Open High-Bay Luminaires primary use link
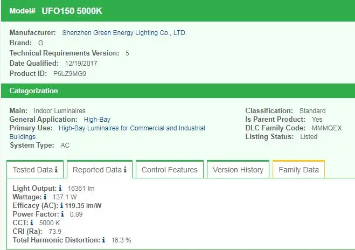This screenshot has height=250, width=355. pyautogui.click(x=131, y=128)
